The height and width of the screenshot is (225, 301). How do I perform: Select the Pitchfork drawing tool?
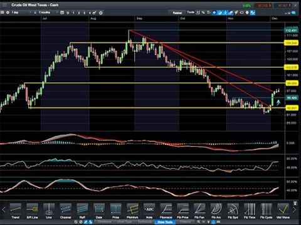[132, 211]
